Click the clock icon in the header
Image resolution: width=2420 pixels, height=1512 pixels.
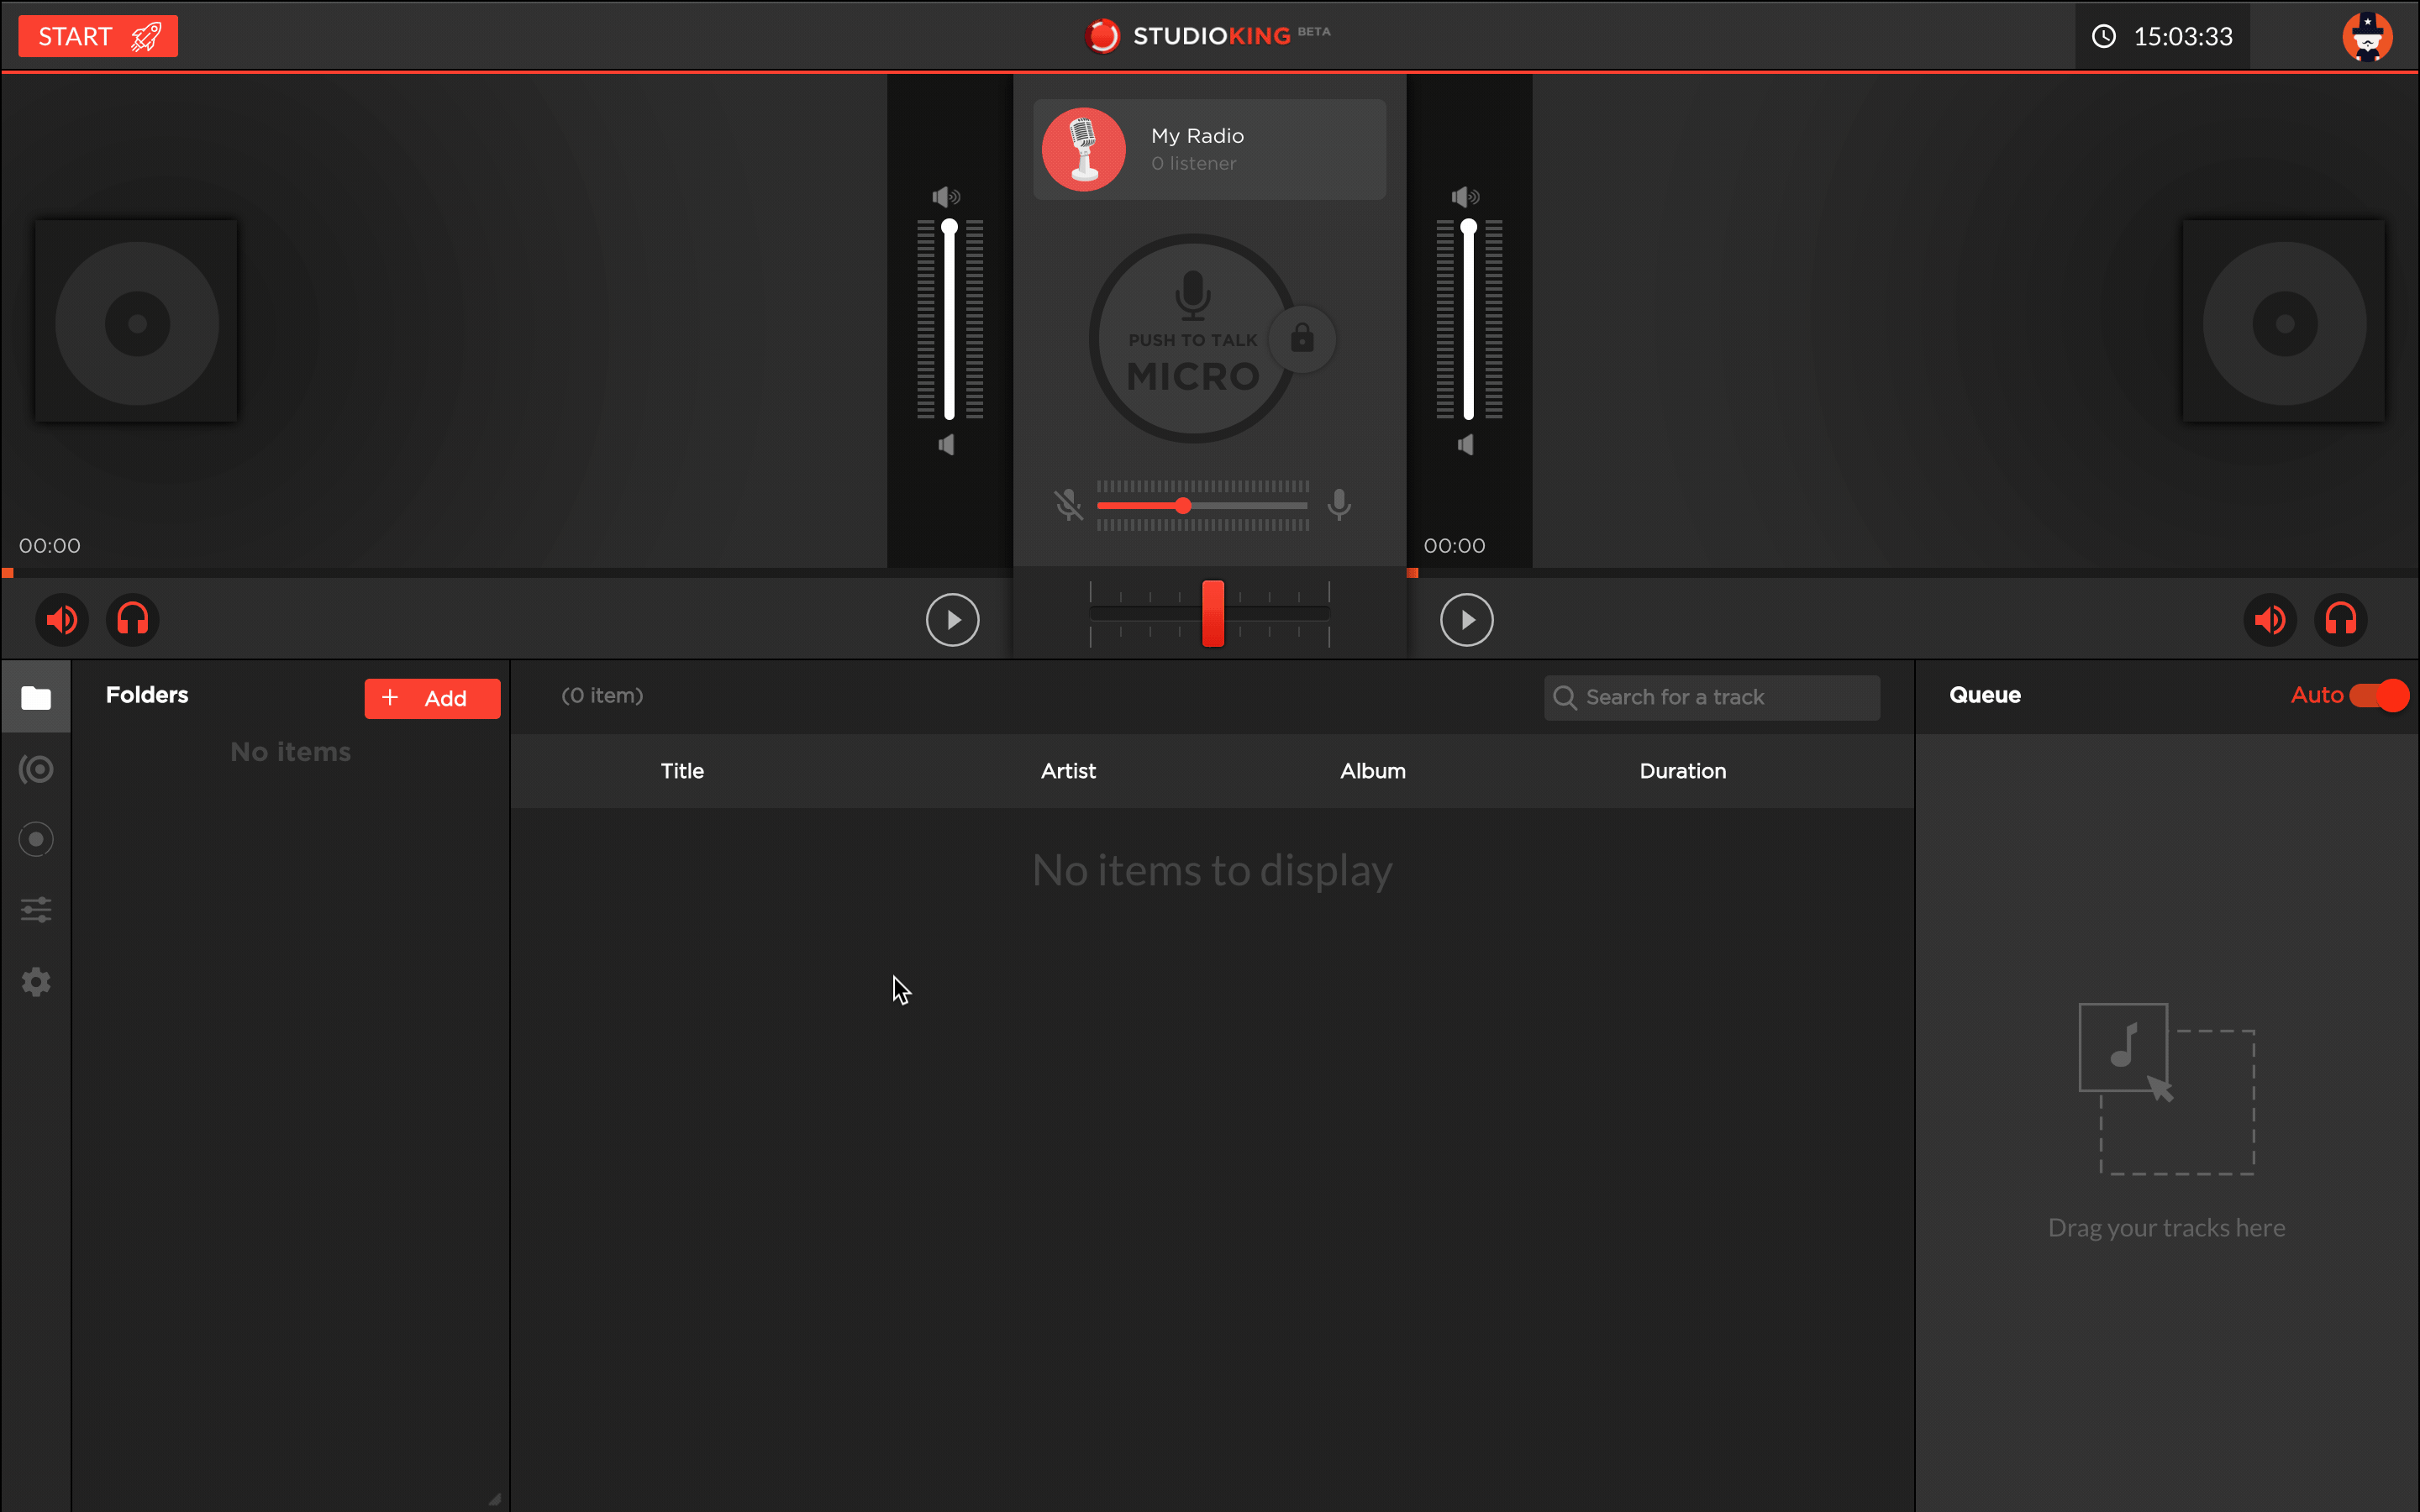pos(2104,36)
